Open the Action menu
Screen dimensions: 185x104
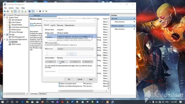(x=11, y=8)
